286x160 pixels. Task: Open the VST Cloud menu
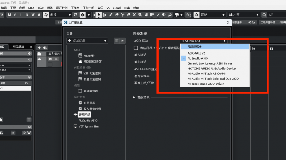point(114,8)
